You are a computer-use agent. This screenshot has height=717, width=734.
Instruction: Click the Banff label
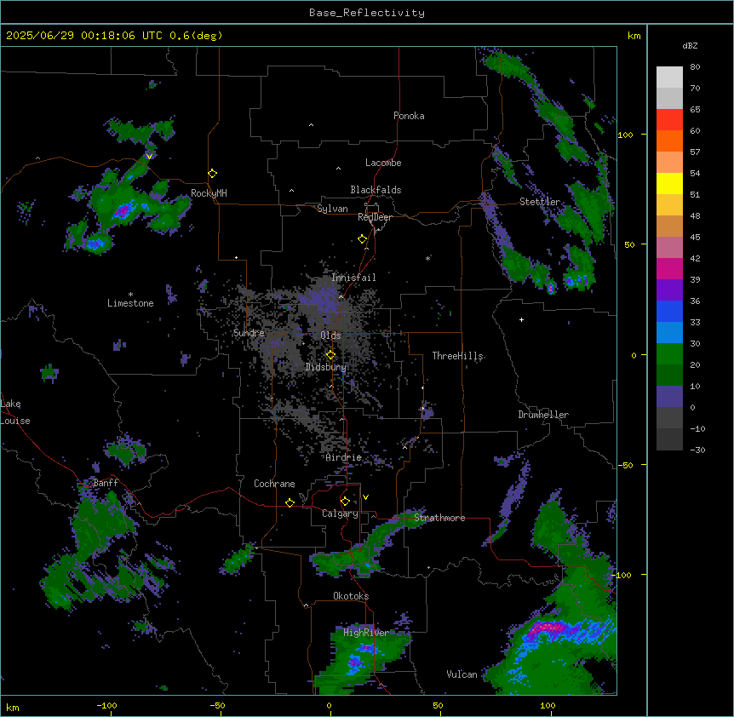[106, 483]
